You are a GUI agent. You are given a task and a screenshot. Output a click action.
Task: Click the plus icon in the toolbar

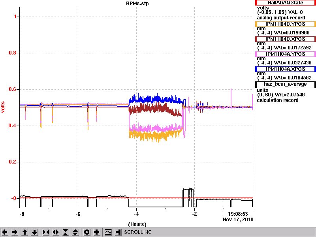coord(97,232)
